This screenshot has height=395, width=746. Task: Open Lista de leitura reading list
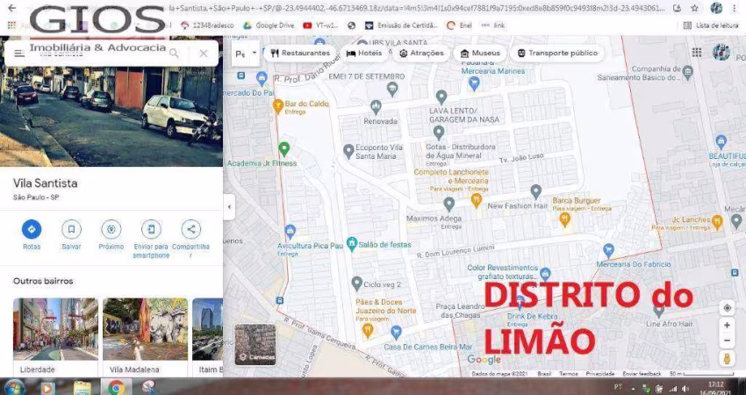click(x=711, y=25)
